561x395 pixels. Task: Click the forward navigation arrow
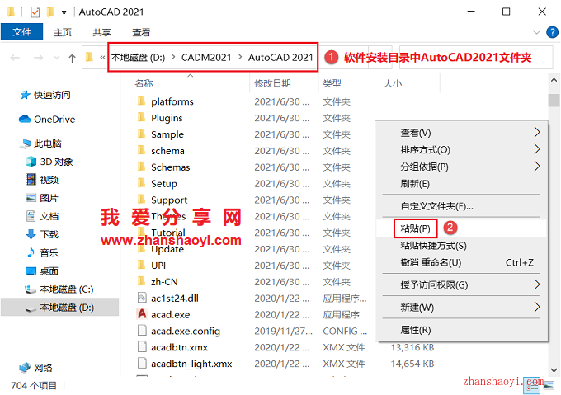click(x=38, y=58)
